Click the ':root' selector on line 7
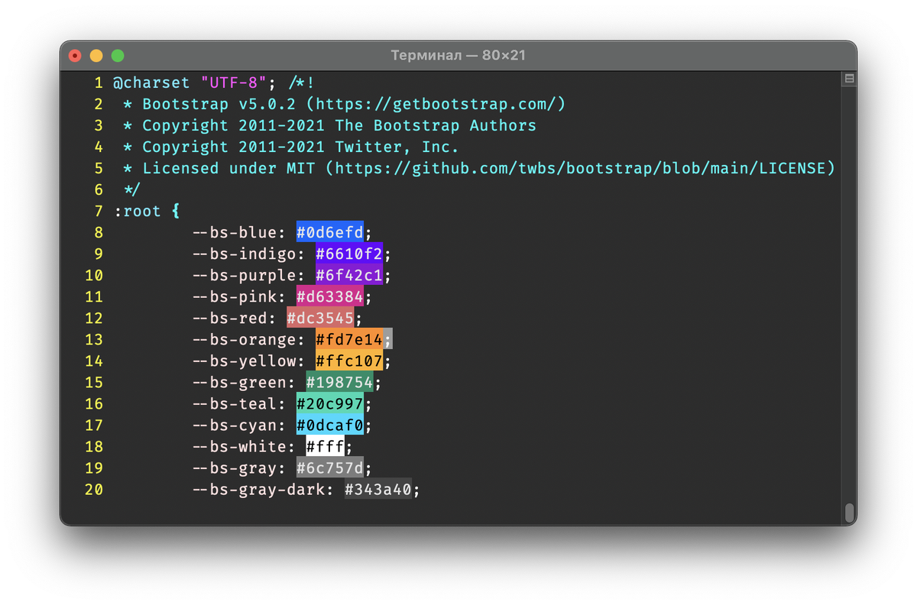917x605 pixels. click(138, 211)
